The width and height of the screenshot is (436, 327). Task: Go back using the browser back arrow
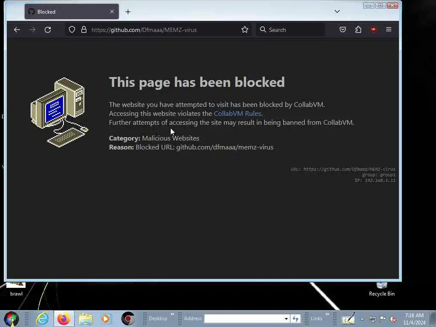pyautogui.click(x=17, y=30)
